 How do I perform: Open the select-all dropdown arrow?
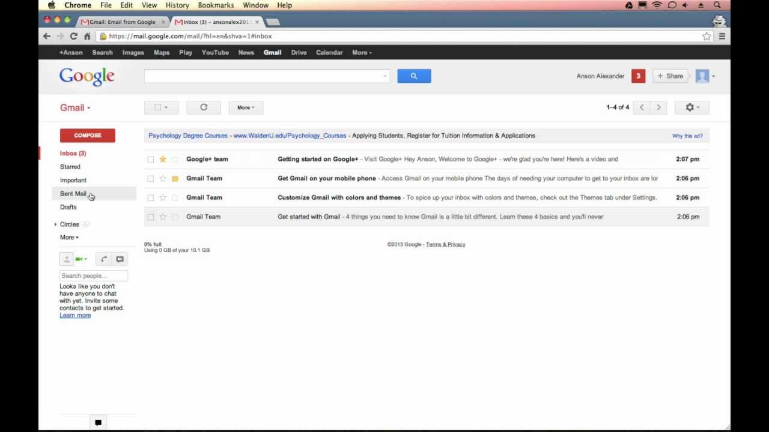tap(166, 108)
